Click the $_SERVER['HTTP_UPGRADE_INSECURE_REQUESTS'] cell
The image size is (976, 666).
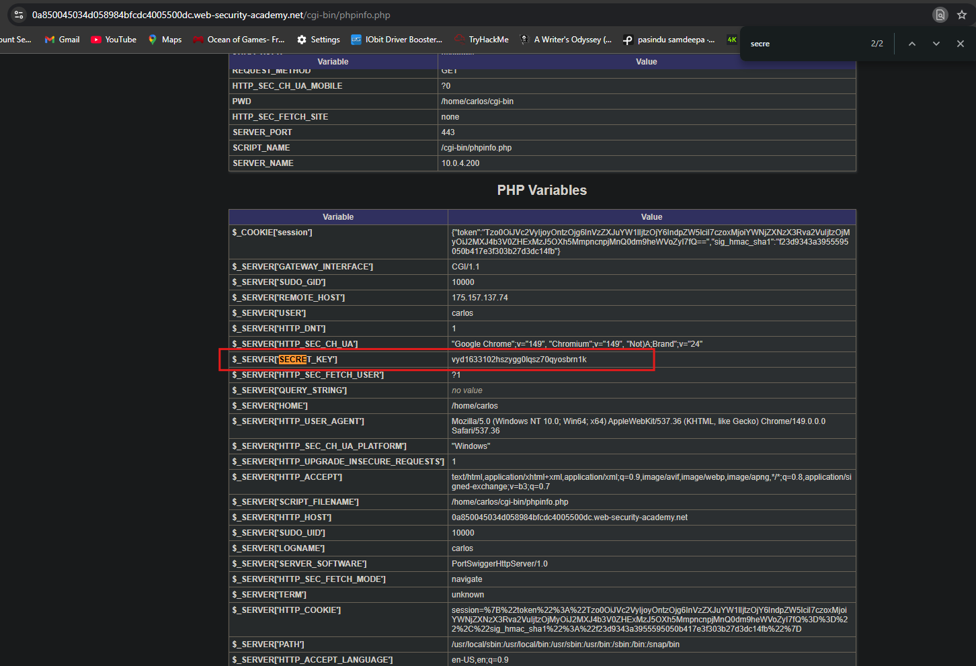pyautogui.click(x=338, y=462)
